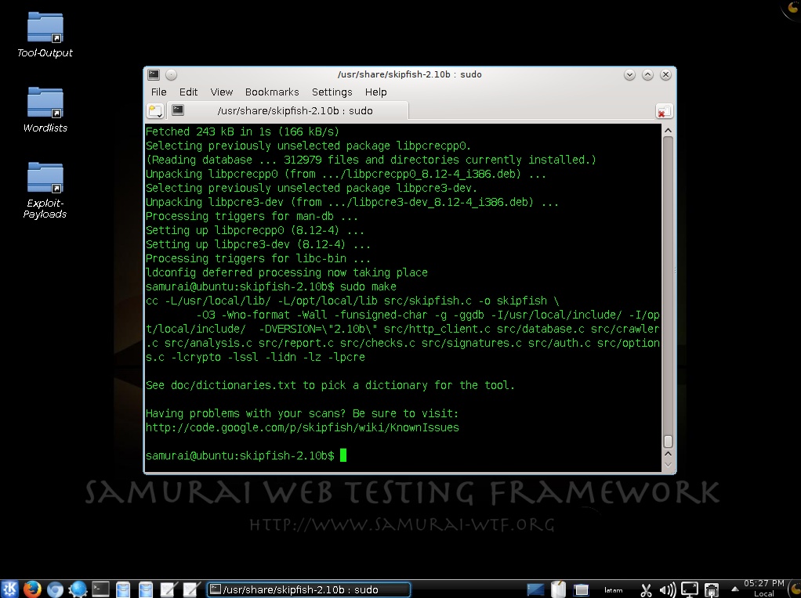Show hidden system tray icons with the up arrow
This screenshot has height=598, width=801.
(735, 589)
